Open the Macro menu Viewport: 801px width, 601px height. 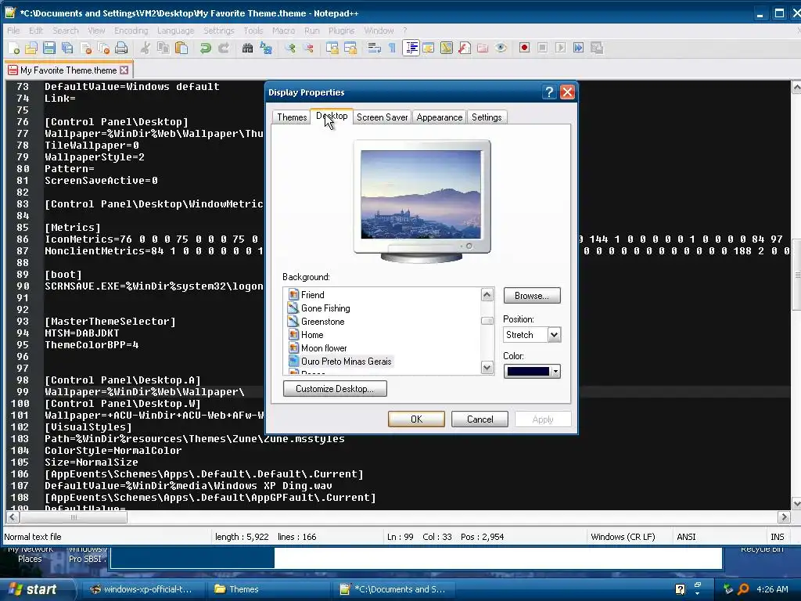pos(283,31)
